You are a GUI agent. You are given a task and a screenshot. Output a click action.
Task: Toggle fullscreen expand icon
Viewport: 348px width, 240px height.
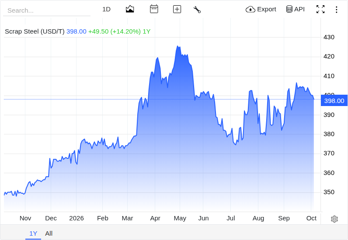click(320, 9)
